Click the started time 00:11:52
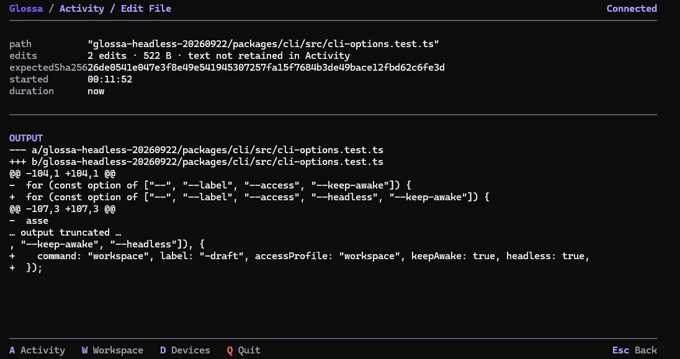 point(110,79)
